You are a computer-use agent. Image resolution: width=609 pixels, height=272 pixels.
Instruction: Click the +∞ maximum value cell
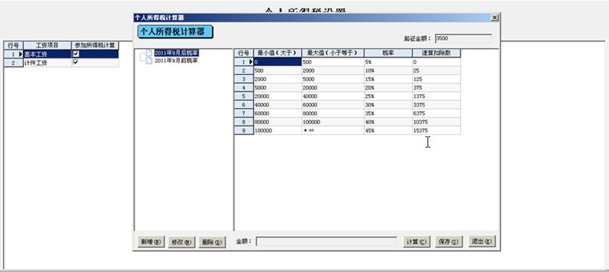pyautogui.click(x=333, y=130)
